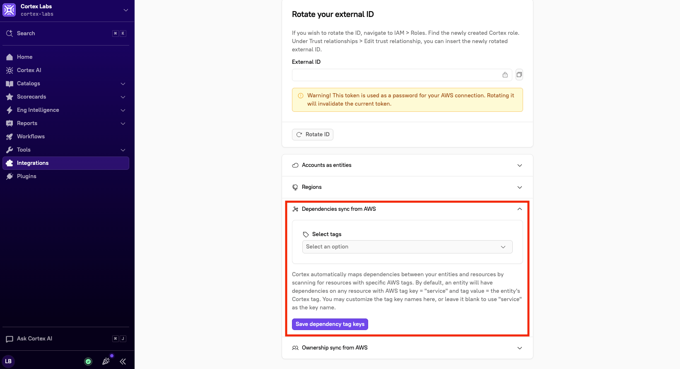Click the Ask Cortex AI chat bubble icon
Screen dimensions: 680x369
(10, 339)
